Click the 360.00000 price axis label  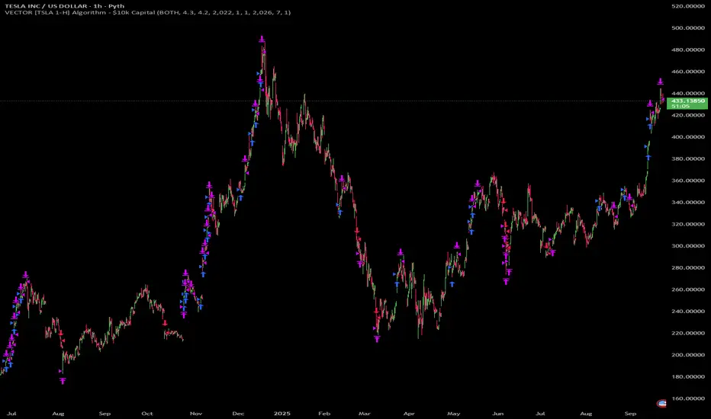[x=688, y=181]
